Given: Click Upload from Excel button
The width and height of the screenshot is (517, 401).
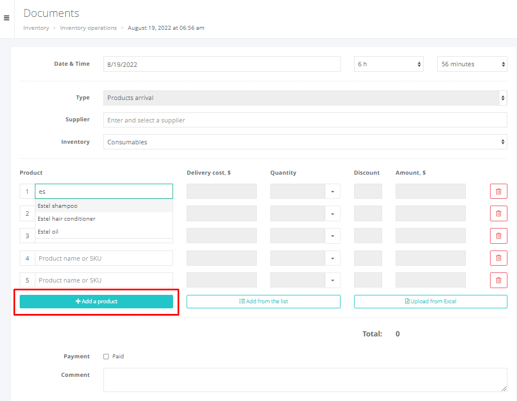Looking at the screenshot, I should 430,302.
